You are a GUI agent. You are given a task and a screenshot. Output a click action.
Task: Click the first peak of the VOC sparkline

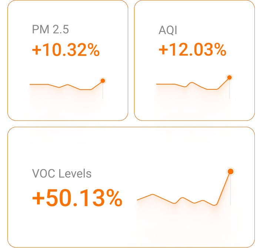point(152,194)
